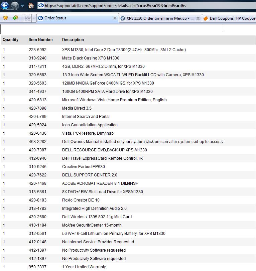The width and height of the screenshot is (256, 271).
Task: Click the browser Forward arrow button
Action: click(15, 5)
